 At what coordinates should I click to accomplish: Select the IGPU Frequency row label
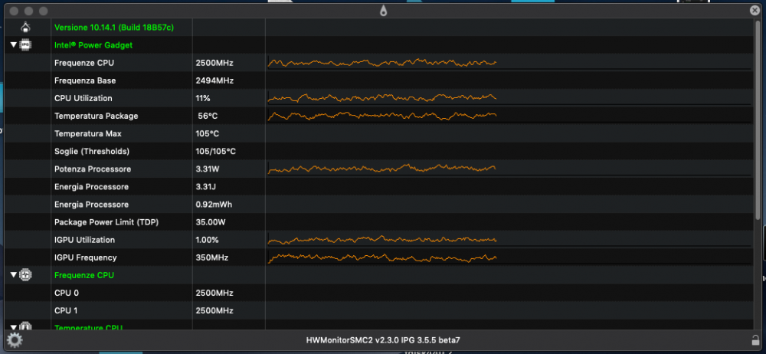coord(86,257)
